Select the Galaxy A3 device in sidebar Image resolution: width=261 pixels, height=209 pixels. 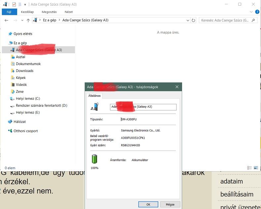click(x=38, y=50)
